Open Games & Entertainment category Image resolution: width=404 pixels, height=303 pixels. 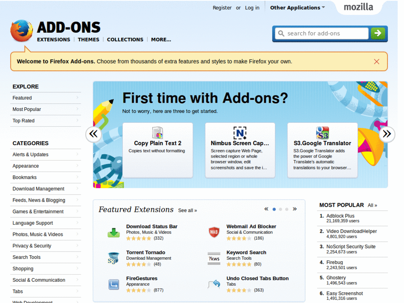click(46, 211)
